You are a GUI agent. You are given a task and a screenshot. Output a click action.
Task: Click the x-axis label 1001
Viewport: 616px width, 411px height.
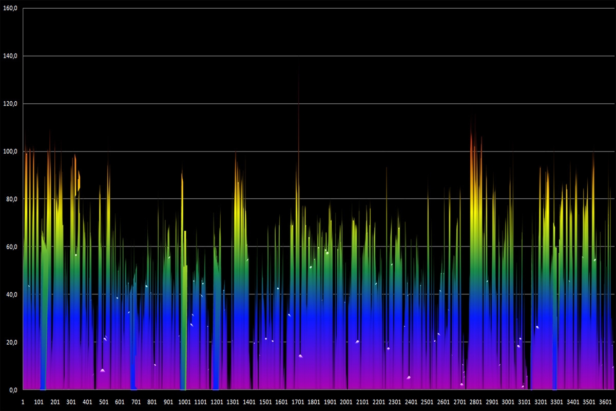coord(185,402)
